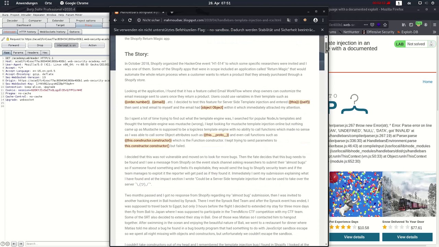Switch to the Extender tab
The image size is (439, 247).
(x=58, y=21)
